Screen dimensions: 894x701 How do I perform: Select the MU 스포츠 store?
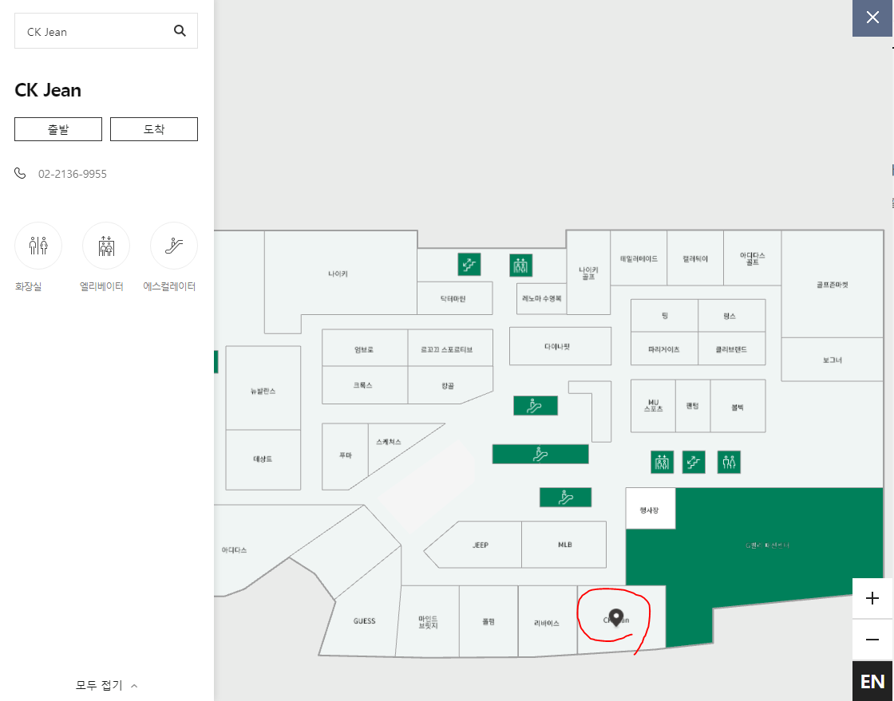(654, 405)
